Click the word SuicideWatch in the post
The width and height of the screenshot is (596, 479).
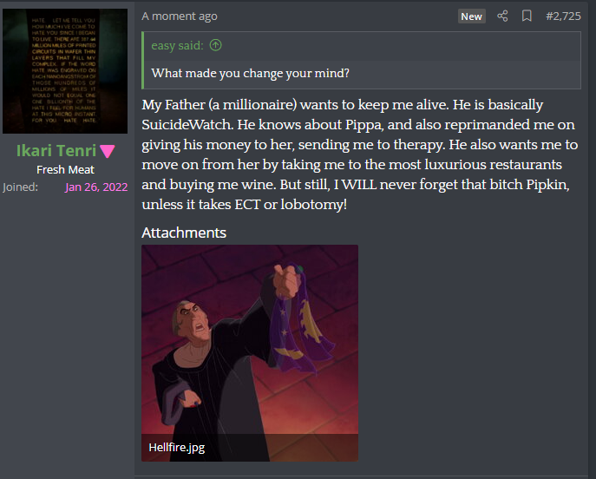point(187,125)
